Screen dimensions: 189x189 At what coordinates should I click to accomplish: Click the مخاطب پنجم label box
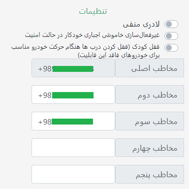click(x=150, y=174)
